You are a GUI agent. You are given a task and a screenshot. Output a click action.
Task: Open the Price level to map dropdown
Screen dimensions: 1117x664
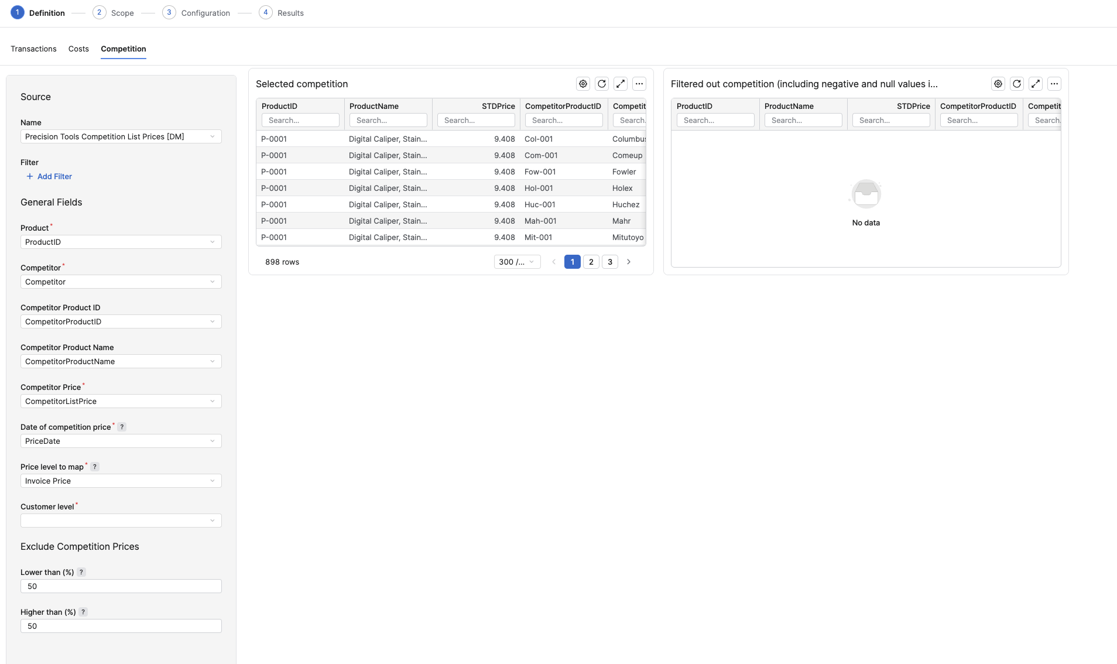tap(121, 481)
